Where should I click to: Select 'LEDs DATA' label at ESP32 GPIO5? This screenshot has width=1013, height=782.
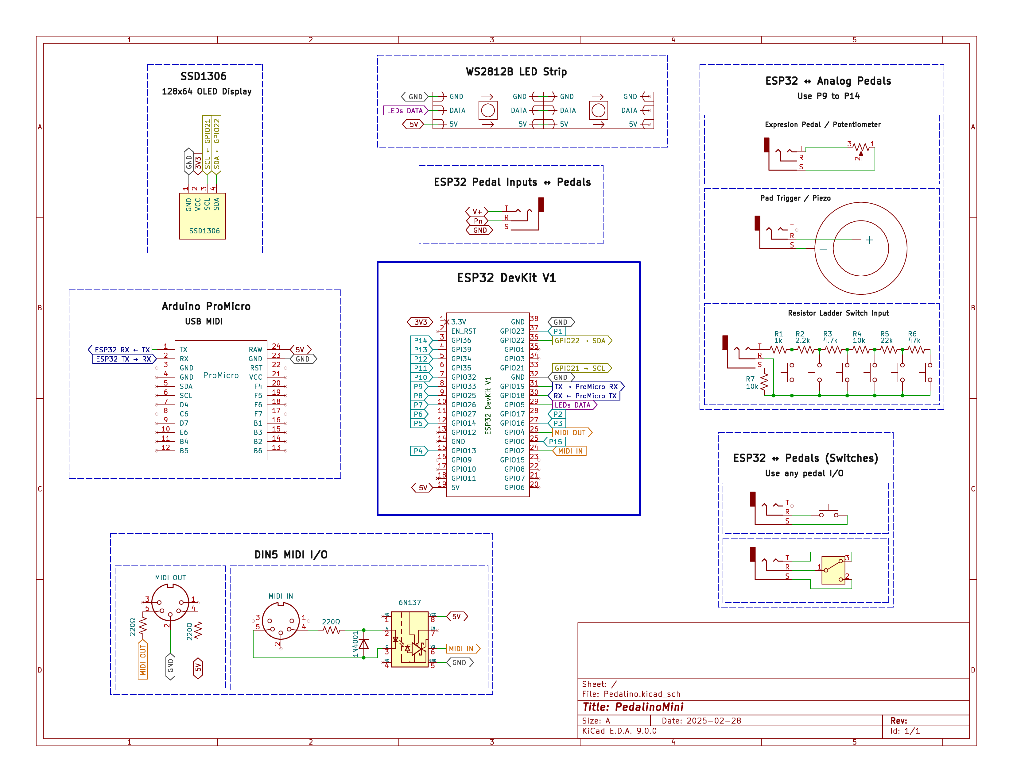[x=575, y=405]
